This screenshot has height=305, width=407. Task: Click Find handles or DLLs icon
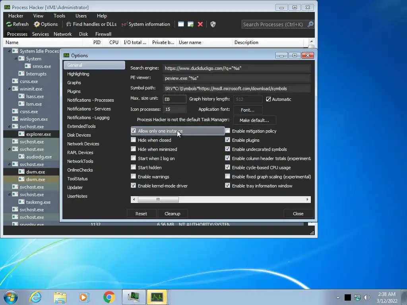[x=69, y=24]
